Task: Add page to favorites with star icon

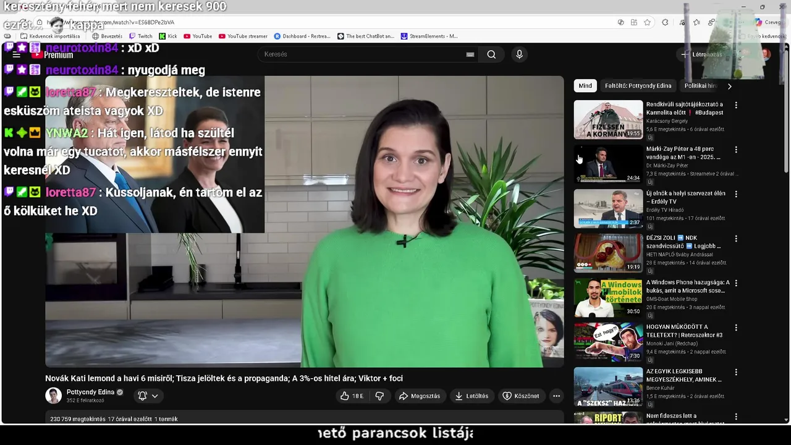Action: tap(647, 22)
